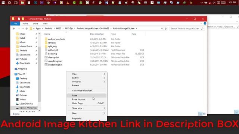This screenshot has width=239, height=134.
Task: Open Kawsar Ahmed (D:) drive
Action: pos(28,108)
